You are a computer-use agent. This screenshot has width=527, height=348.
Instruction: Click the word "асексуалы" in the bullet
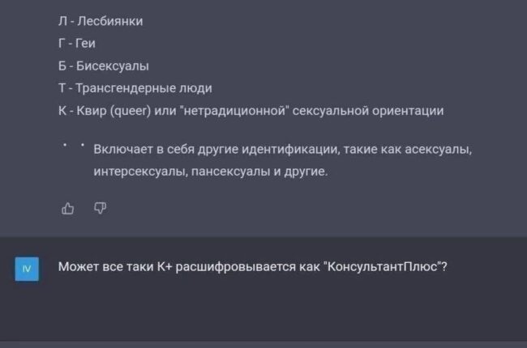(441, 149)
